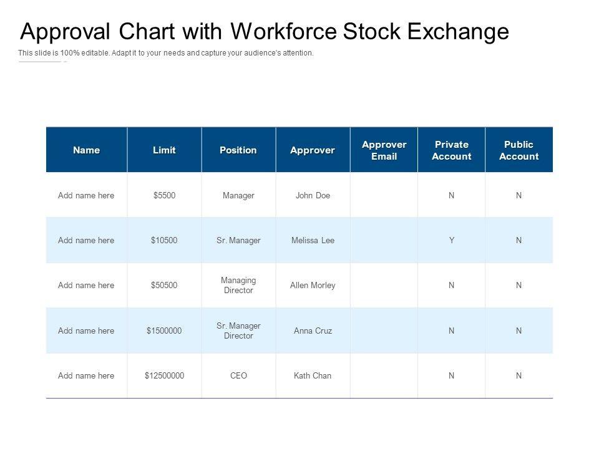Select the Private Account column header
The width and height of the screenshot is (599, 449).
point(451,150)
